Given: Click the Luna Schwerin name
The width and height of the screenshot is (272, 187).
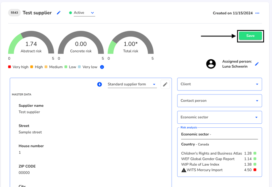Looking at the screenshot, I should click(x=235, y=66).
